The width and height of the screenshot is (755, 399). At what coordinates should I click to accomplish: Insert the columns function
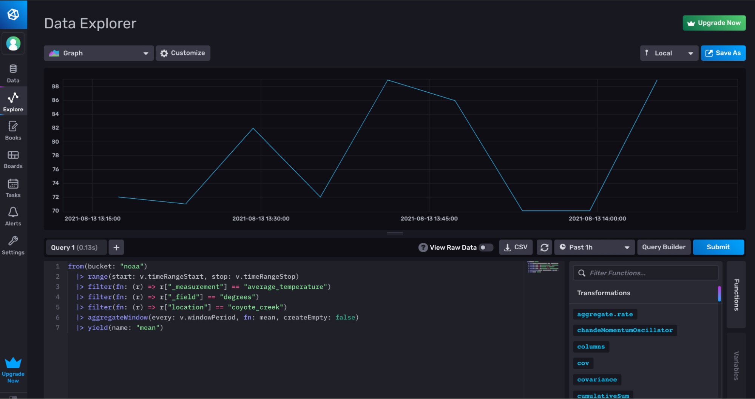(591, 347)
